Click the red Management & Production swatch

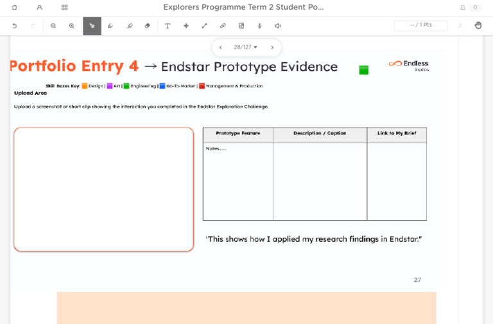pyautogui.click(x=202, y=86)
